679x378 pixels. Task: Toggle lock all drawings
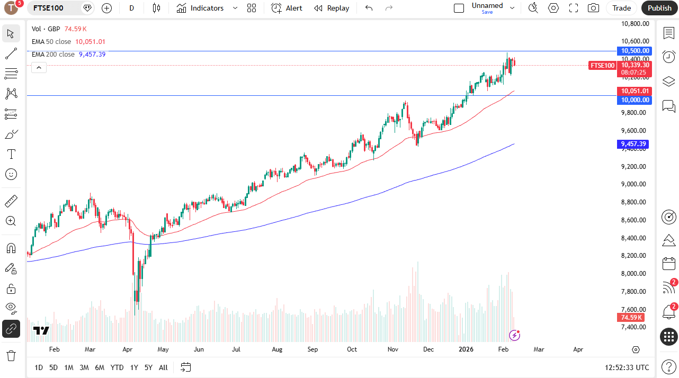coord(11,289)
